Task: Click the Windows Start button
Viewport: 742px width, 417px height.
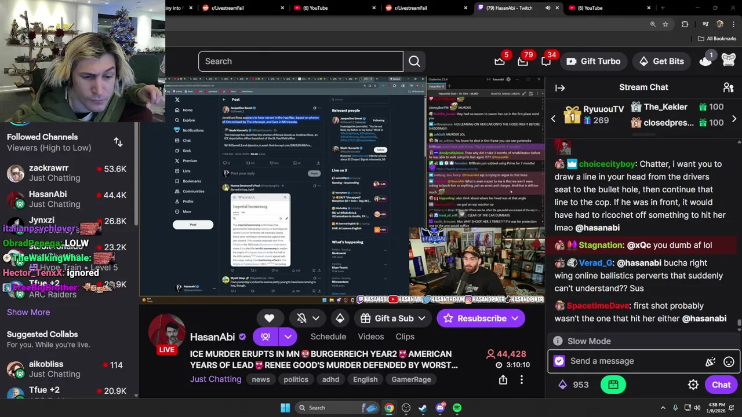Action: pos(285,408)
